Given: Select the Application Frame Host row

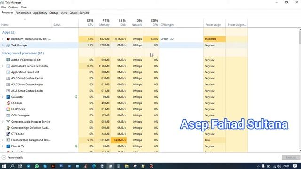Looking at the screenshot, I should click(124, 72).
